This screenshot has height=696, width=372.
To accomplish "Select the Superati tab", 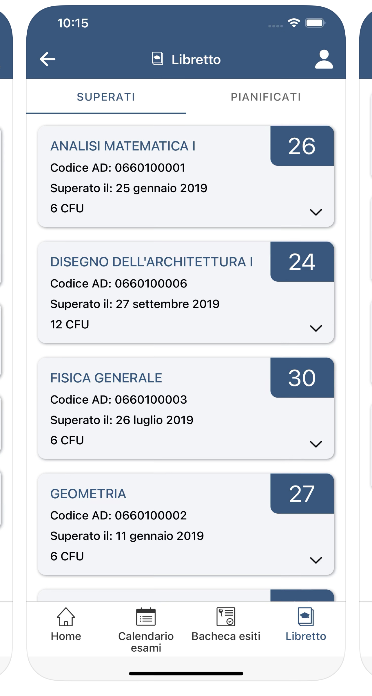I will [106, 97].
